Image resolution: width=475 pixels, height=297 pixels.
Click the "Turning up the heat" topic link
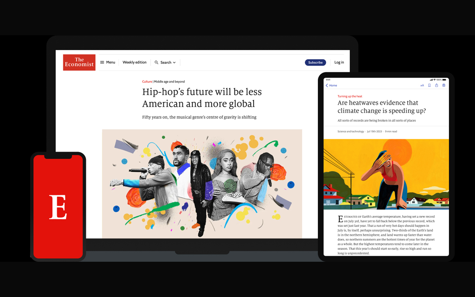[350, 96]
